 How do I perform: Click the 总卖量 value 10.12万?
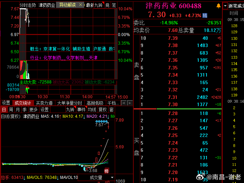pos(212,30)
